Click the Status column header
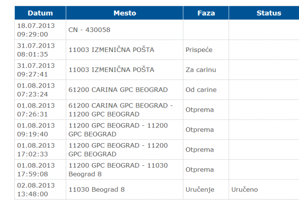The height and width of the screenshot is (200, 299). point(264,13)
